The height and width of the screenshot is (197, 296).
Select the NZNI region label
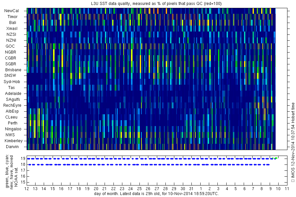click(x=11, y=40)
